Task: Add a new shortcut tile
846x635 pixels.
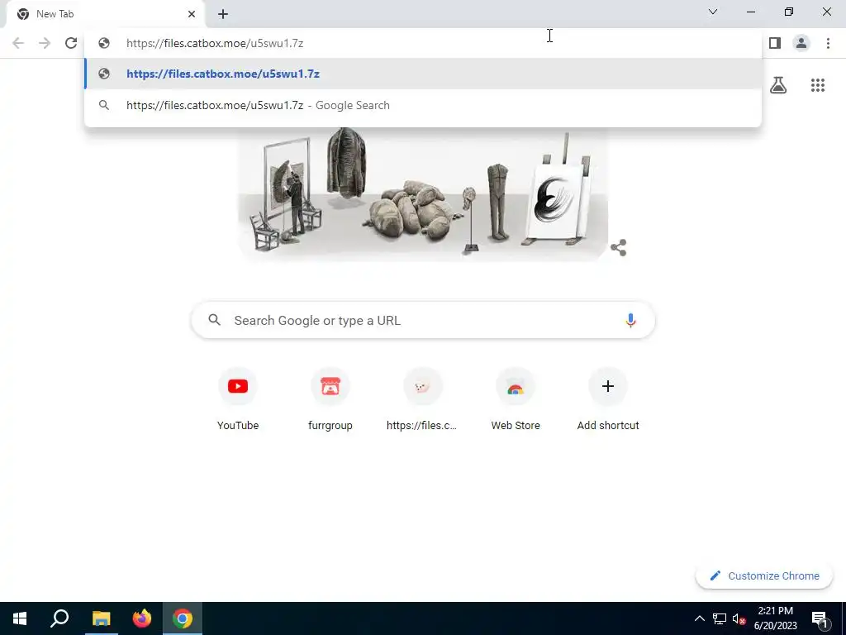Action: [x=608, y=399]
